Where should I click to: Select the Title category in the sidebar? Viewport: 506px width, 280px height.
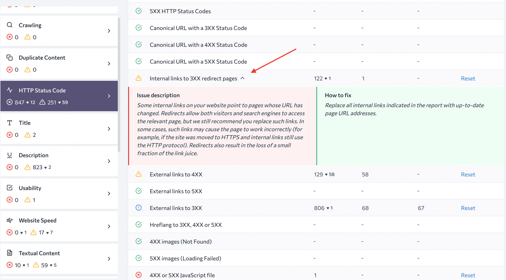pos(59,129)
